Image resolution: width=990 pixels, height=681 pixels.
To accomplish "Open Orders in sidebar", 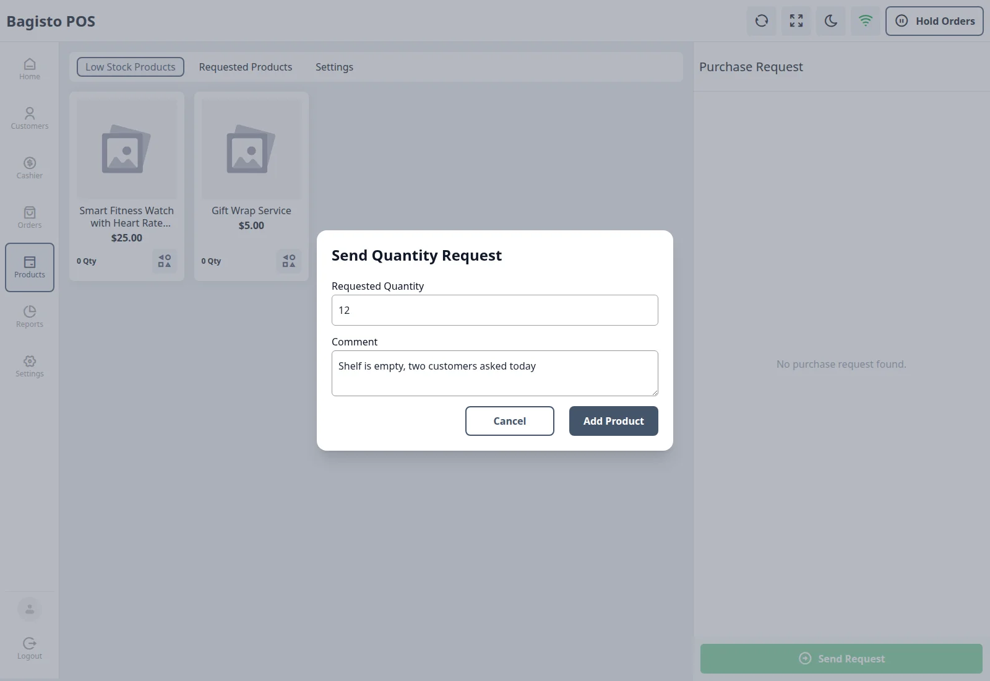I will [30, 218].
